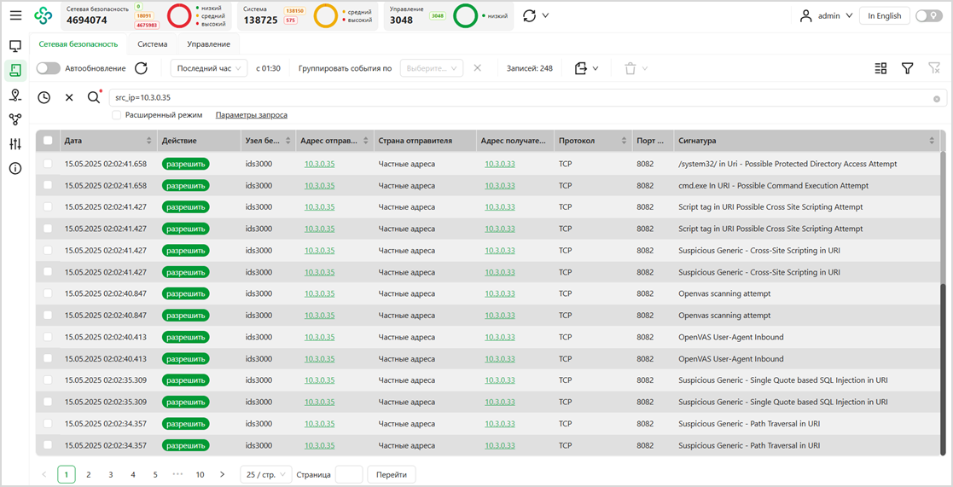Open the filter funnel icon
Image resolution: width=953 pixels, height=487 pixels.
pyautogui.click(x=908, y=68)
